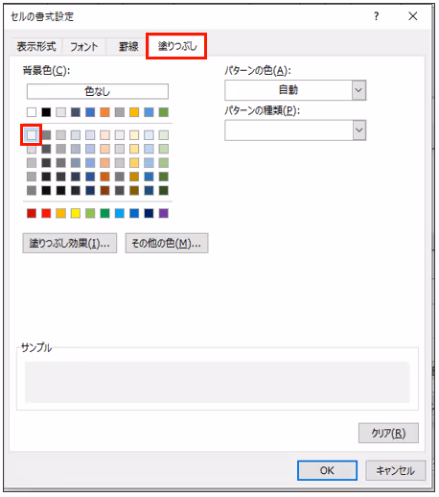
Task: Pick the palest peach tint swatch
Action: pyautogui.click(x=104, y=135)
